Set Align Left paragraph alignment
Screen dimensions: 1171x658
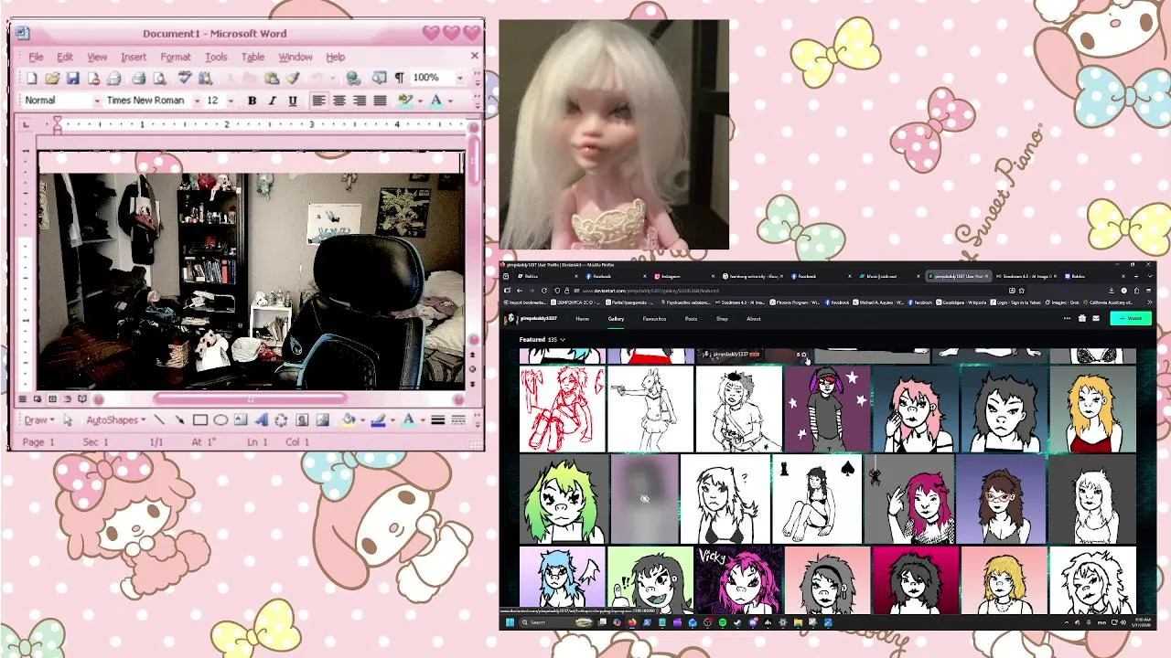tap(318, 101)
